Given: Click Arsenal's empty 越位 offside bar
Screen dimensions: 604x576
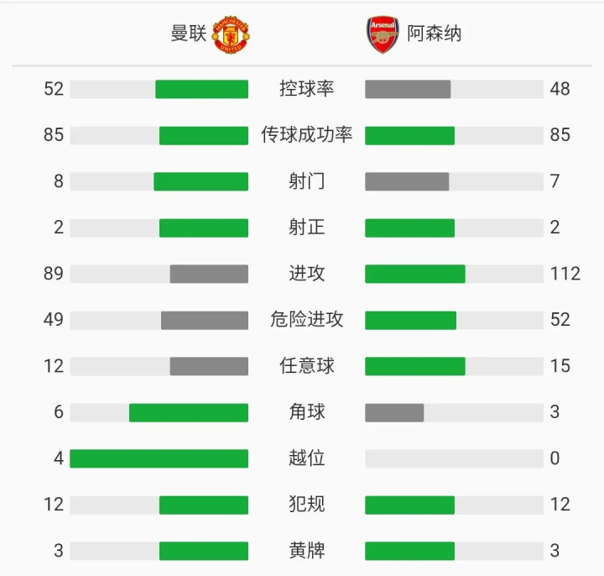Looking at the screenshot, I should coord(454,458).
